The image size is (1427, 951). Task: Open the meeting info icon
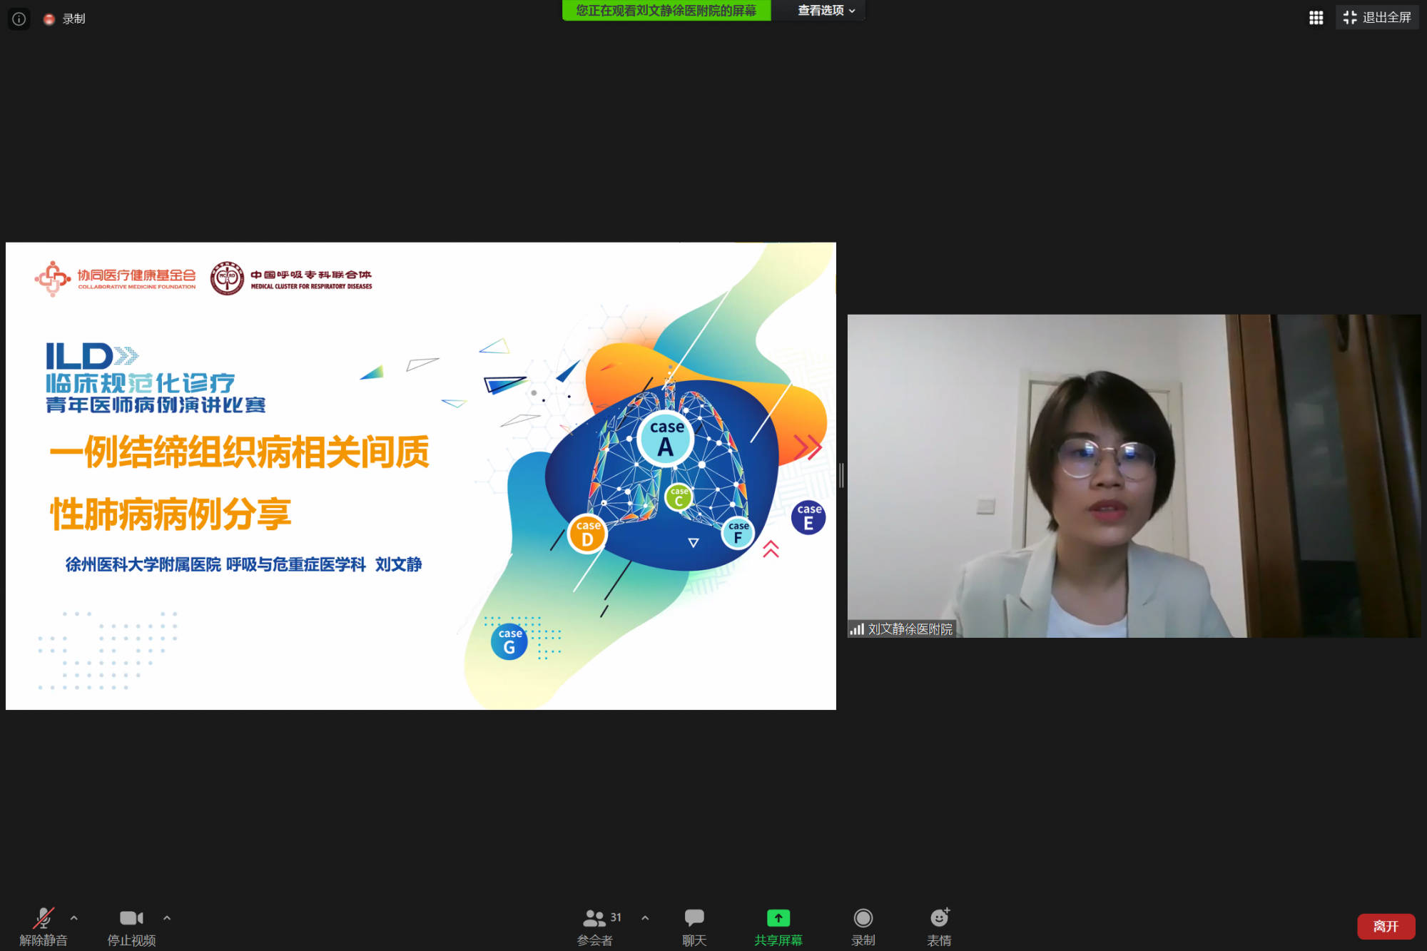[x=19, y=19]
